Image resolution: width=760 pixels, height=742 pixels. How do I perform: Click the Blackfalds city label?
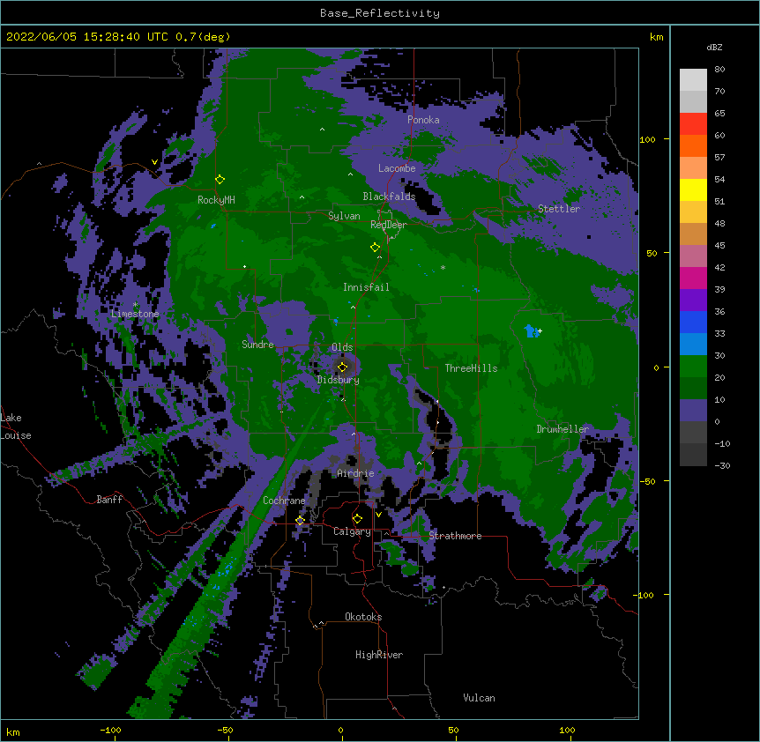389,197
